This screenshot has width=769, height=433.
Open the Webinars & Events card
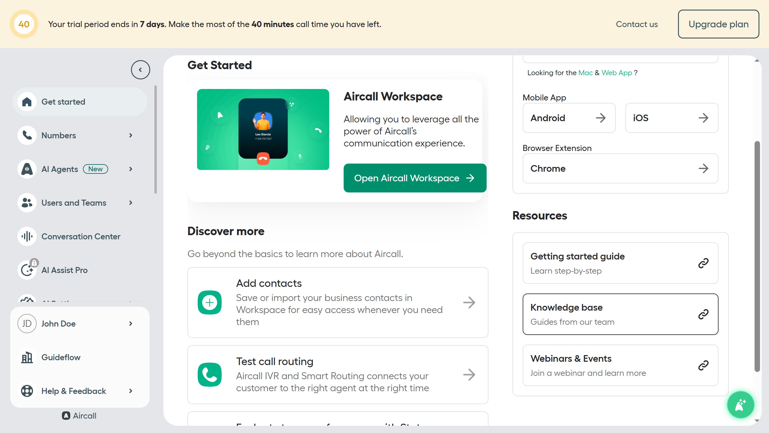pos(620,365)
